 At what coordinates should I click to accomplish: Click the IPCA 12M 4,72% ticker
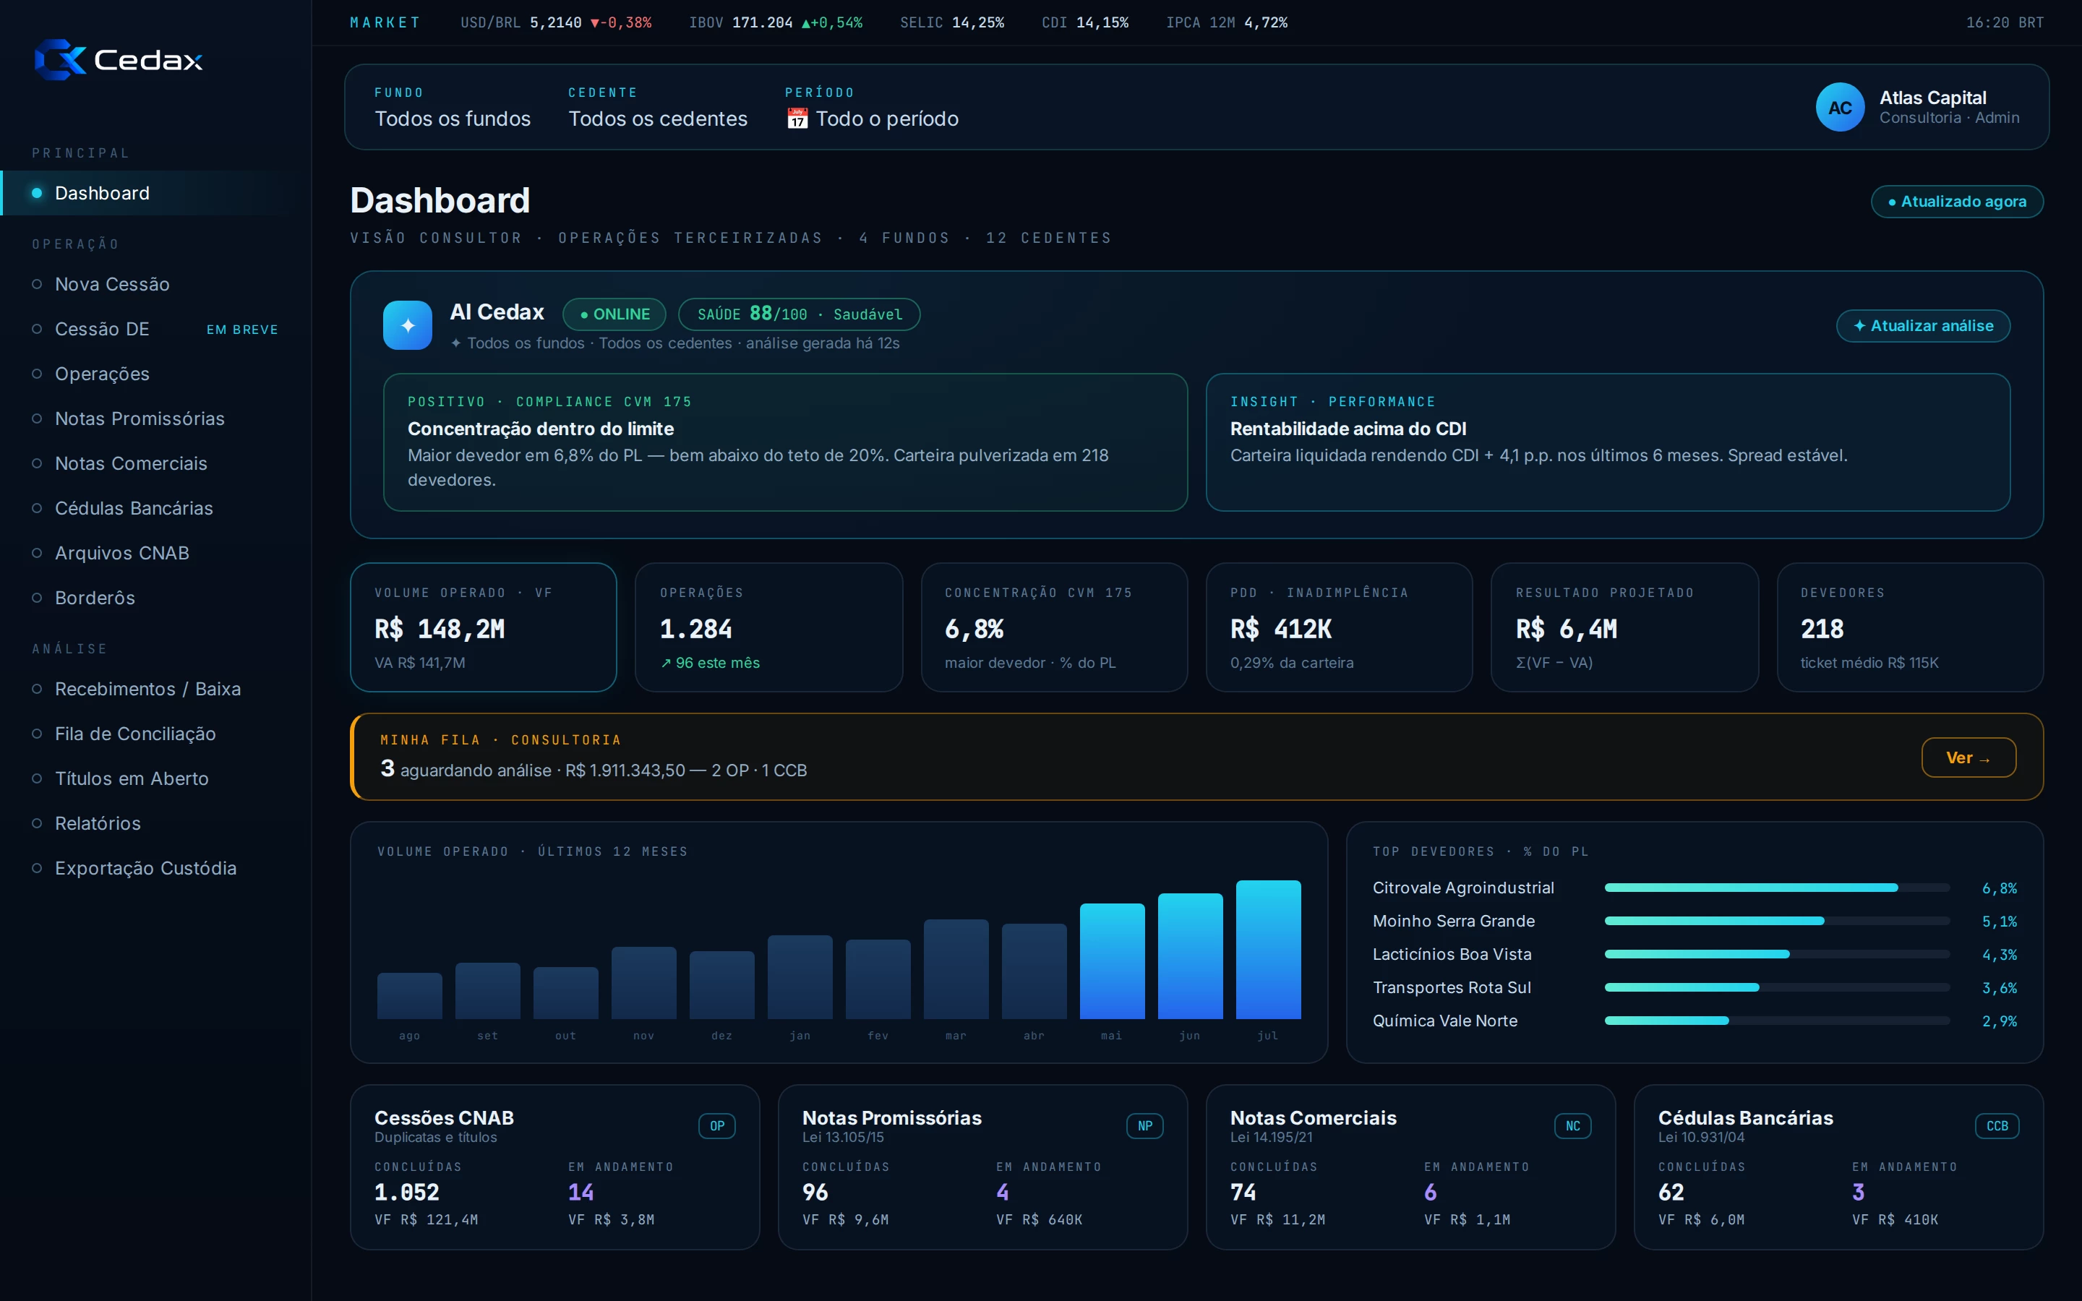coord(1226,22)
